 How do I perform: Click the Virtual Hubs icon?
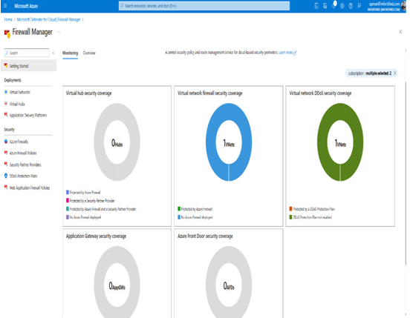pyautogui.click(x=6, y=104)
